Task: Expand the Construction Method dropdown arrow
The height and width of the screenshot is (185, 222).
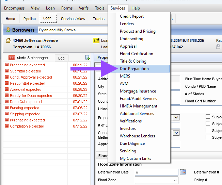Action: coord(176,133)
